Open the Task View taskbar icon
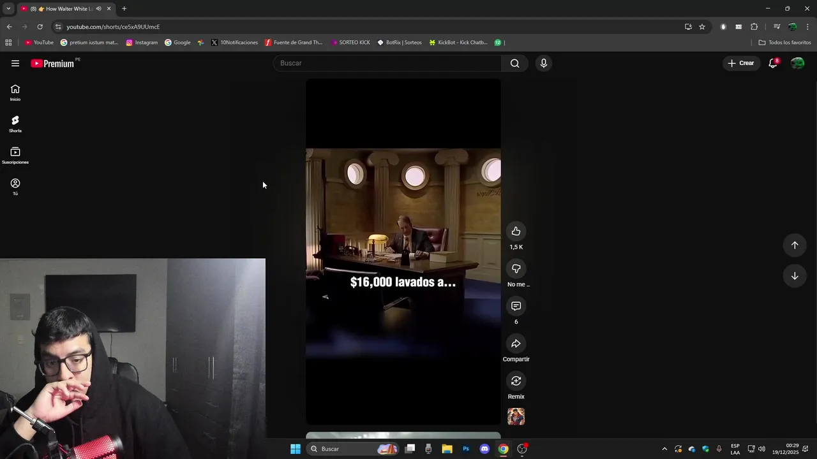 click(410, 449)
